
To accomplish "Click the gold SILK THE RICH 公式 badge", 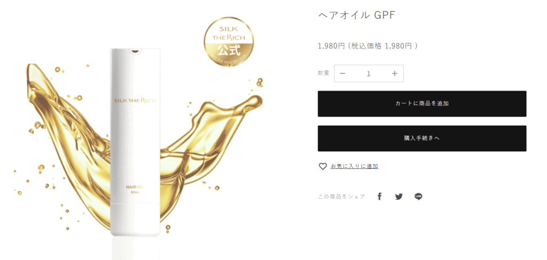I will 229,42.
